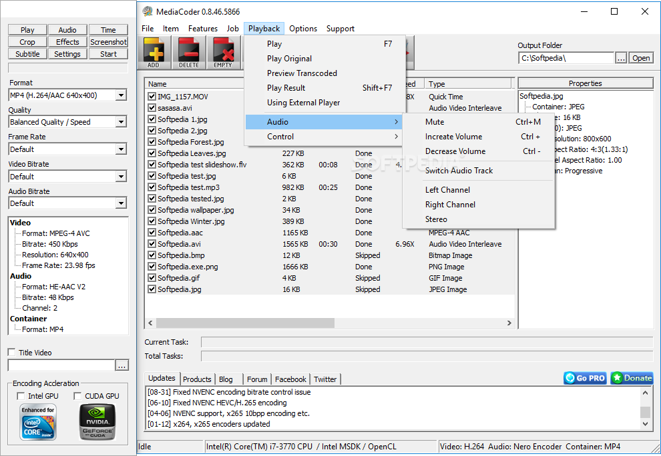This screenshot has width=661, height=456.
Task: Click the Crop button
Action: point(27,42)
